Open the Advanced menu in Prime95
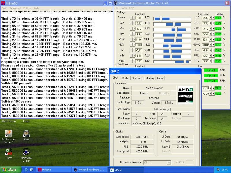 point(15,8)
